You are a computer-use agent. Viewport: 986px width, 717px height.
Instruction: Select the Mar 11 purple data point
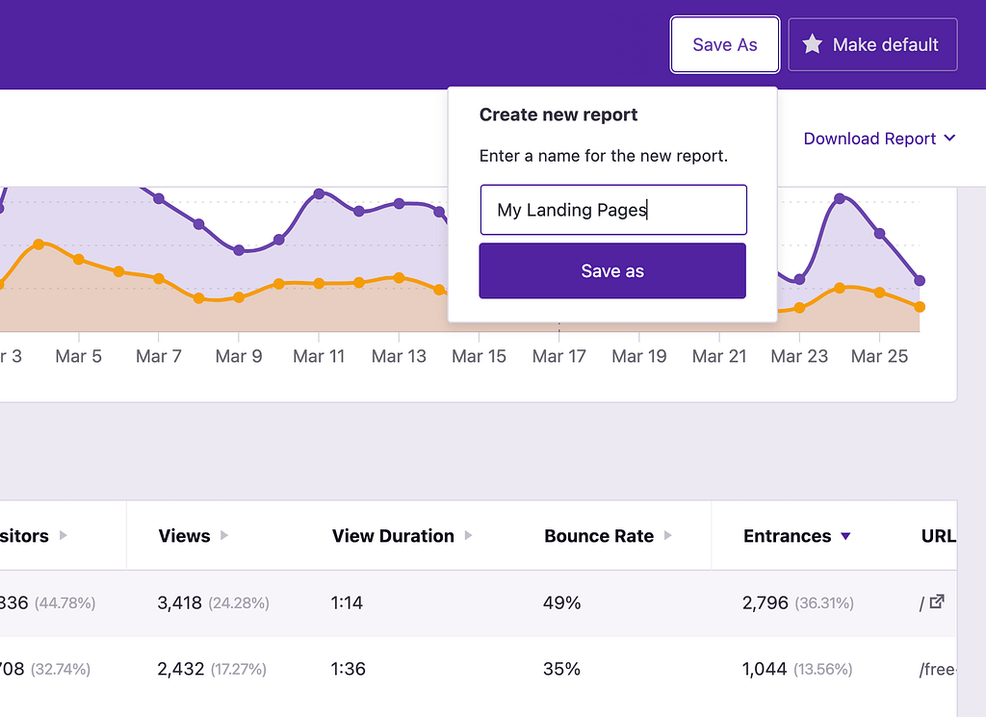(x=319, y=194)
